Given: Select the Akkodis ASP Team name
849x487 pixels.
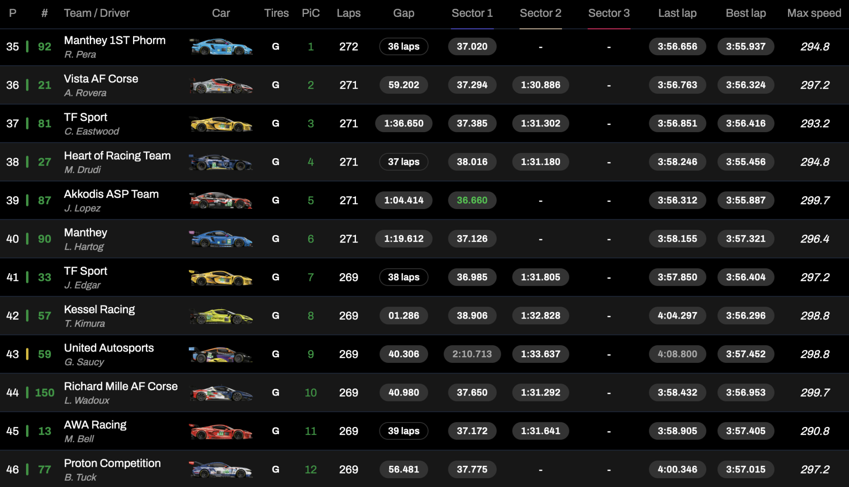Looking at the screenshot, I should point(111,194).
